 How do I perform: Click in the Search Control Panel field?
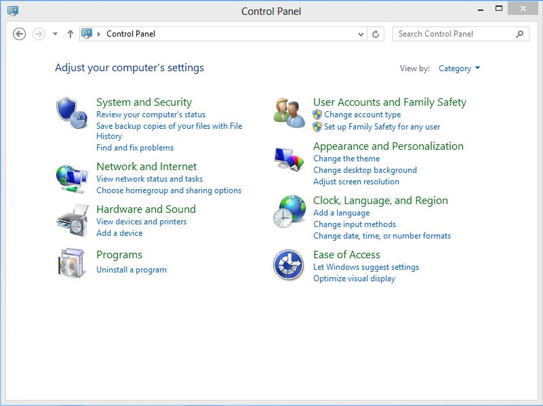pos(460,34)
